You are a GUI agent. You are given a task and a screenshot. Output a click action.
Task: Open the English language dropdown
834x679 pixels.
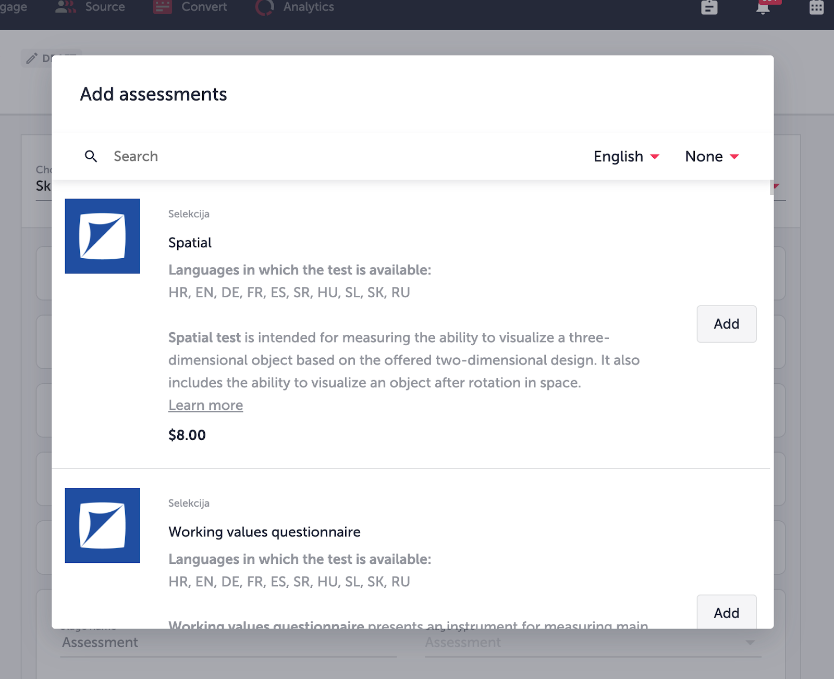coord(626,156)
